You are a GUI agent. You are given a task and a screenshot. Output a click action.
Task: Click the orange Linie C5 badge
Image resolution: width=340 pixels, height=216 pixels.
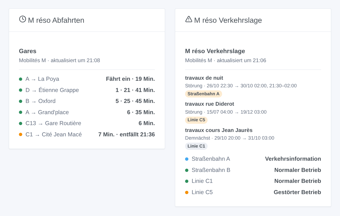click(196, 120)
